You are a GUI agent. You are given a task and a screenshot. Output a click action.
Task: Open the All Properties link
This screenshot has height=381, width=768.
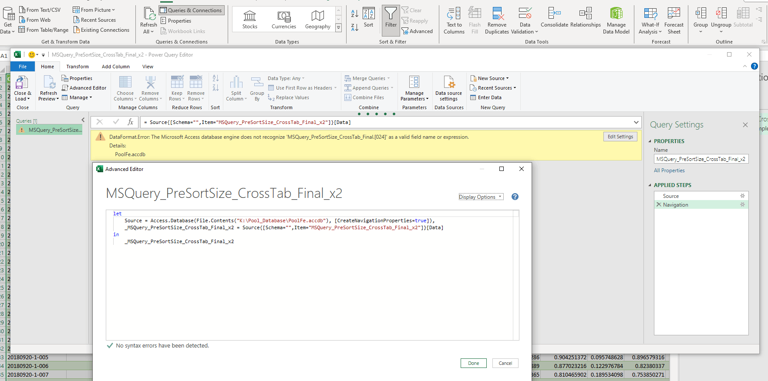pyautogui.click(x=669, y=170)
